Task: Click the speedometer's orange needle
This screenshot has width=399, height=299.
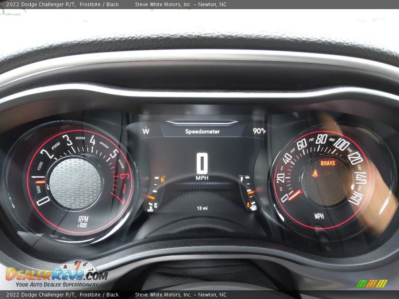Action: click(295, 195)
